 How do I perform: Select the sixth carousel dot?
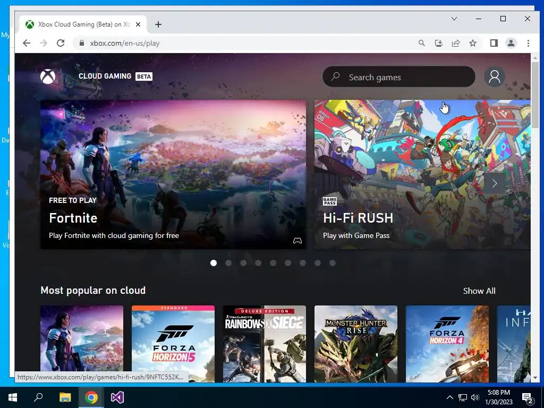point(288,263)
